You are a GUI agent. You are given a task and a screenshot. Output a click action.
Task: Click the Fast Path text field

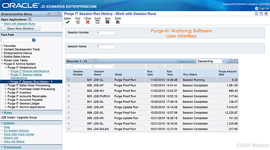pyautogui.click(x=16, y=40)
